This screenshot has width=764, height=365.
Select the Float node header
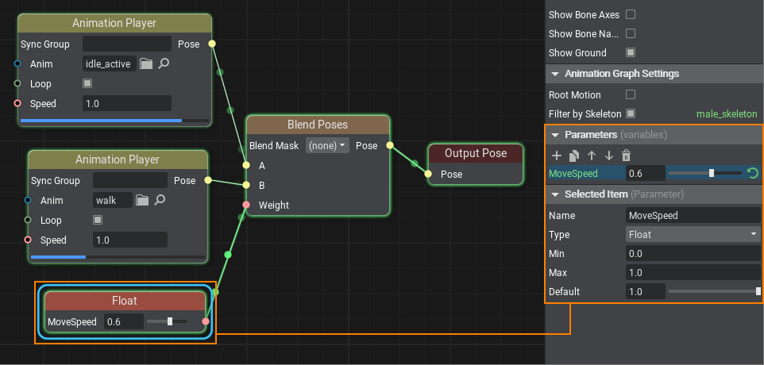coord(125,301)
